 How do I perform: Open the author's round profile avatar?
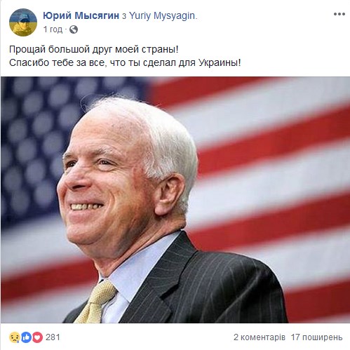click(23, 22)
